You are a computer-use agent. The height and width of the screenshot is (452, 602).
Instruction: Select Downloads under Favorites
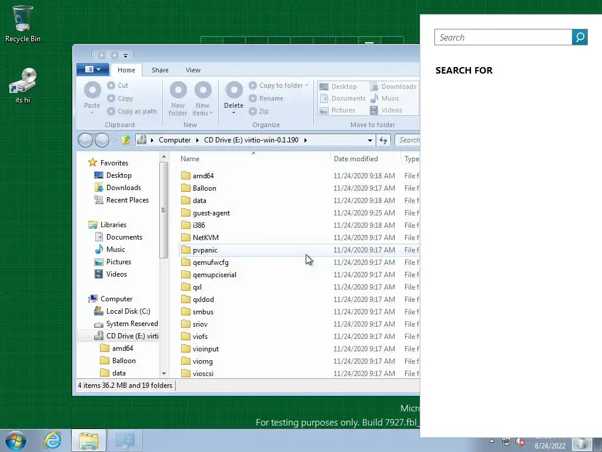tap(118, 188)
